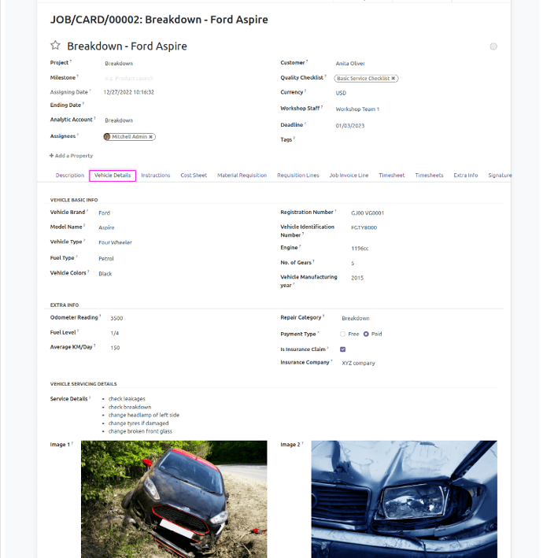Open the Image 1 crashed car photo
This screenshot has height=558, width=543.
pyautogui.click(x=174, y=499)
